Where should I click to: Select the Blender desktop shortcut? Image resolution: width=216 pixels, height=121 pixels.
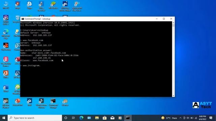(65, 102)
